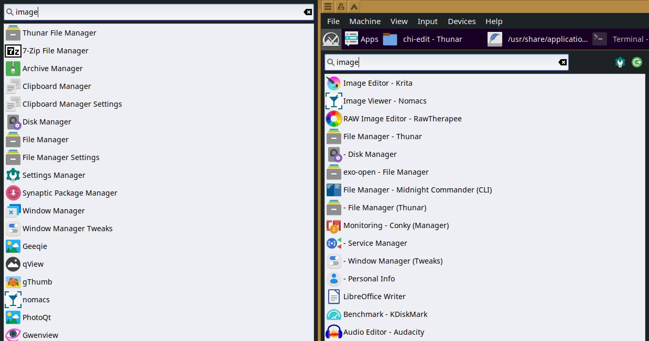Open the Clipboard Manager icon in left list

13,86
